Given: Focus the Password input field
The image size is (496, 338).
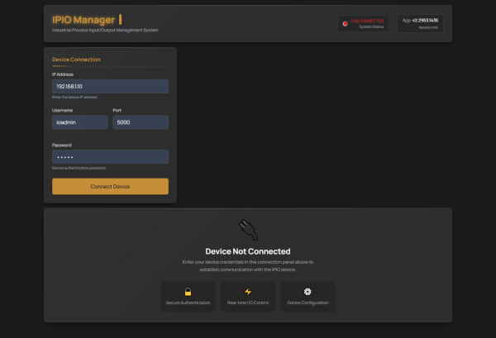Looking at the screenshot, I should point(111,157).
